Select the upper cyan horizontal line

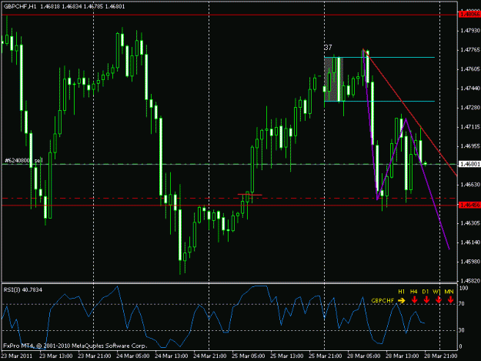pos(379,58)
